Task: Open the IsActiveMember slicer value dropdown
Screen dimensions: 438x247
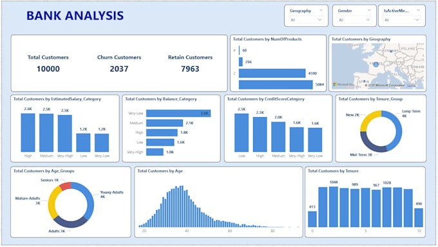Action: click(402, 20)
